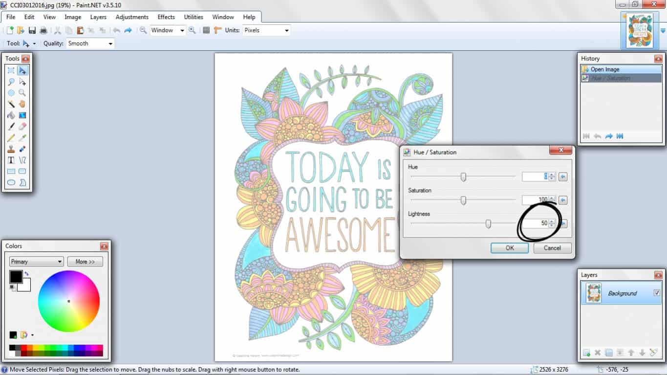Open the Effects menu
Viewport: 667px width, 375px height.
(166, 17)
